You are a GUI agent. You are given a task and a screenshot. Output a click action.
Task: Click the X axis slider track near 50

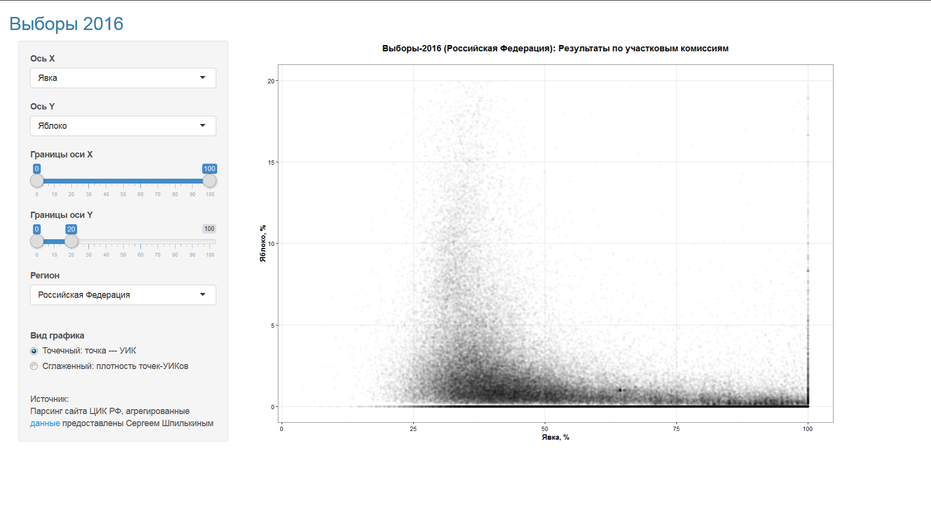[x=123, y=181]
